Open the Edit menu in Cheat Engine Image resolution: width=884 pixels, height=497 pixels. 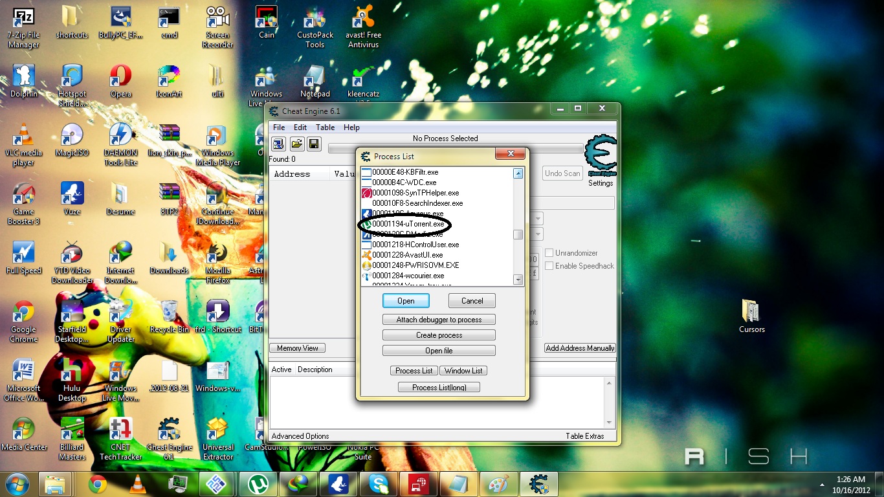[300, 127]
